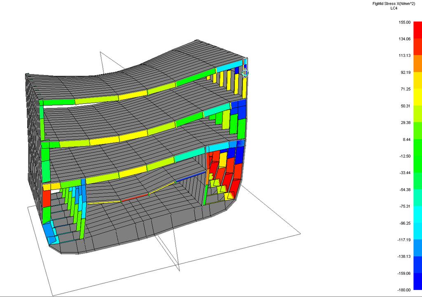Click the legend value "-117.19"
The height and width of the screenshot is (297, 422).
[404, 240]
